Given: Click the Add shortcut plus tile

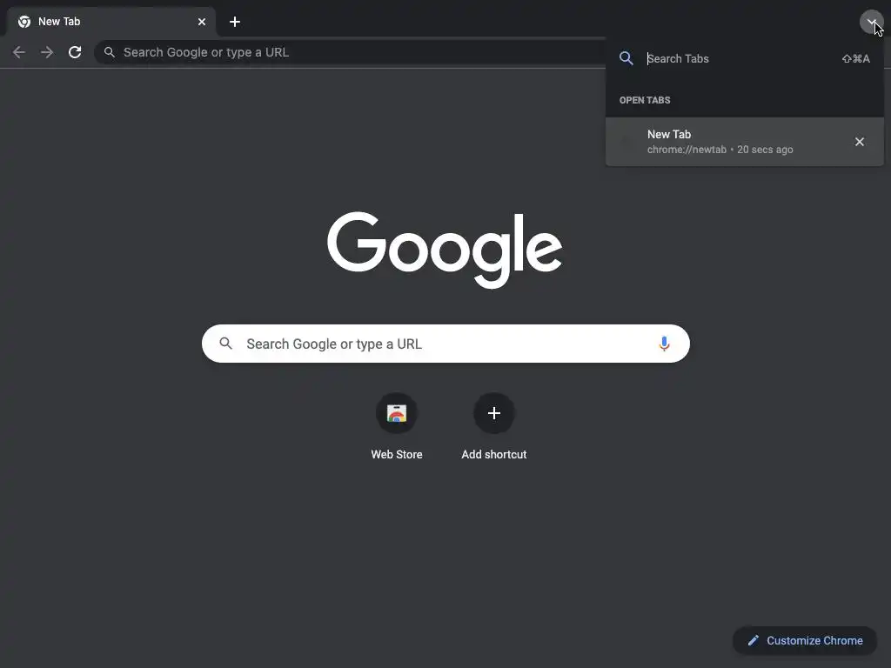Looking at the screenshot, I should click(494, 413).
